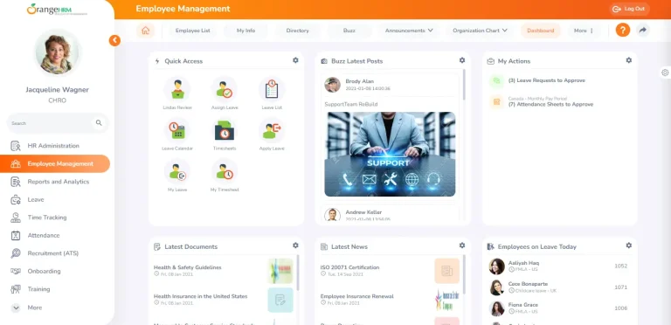The image size is (671, 325).
Task: Click the Latest News scrollbar
Action: point(464,274)
